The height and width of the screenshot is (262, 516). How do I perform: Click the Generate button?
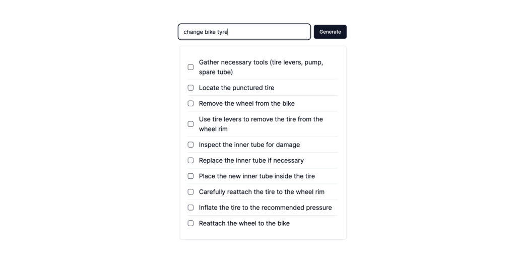coord(330,32)
